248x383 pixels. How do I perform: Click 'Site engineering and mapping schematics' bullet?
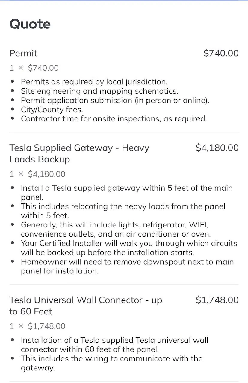click(99, 91)
